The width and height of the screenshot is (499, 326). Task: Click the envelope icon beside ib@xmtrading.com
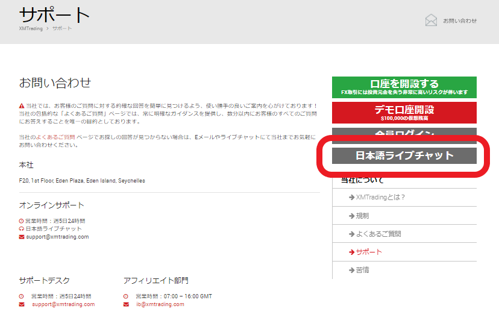(126, 304)
